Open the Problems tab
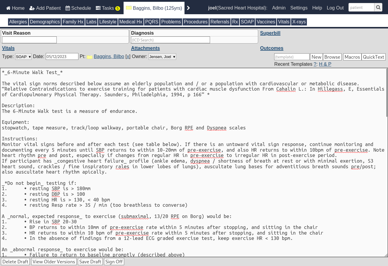Image resolution: width=388 pixels, height=266 pixels. coord(171,22)
